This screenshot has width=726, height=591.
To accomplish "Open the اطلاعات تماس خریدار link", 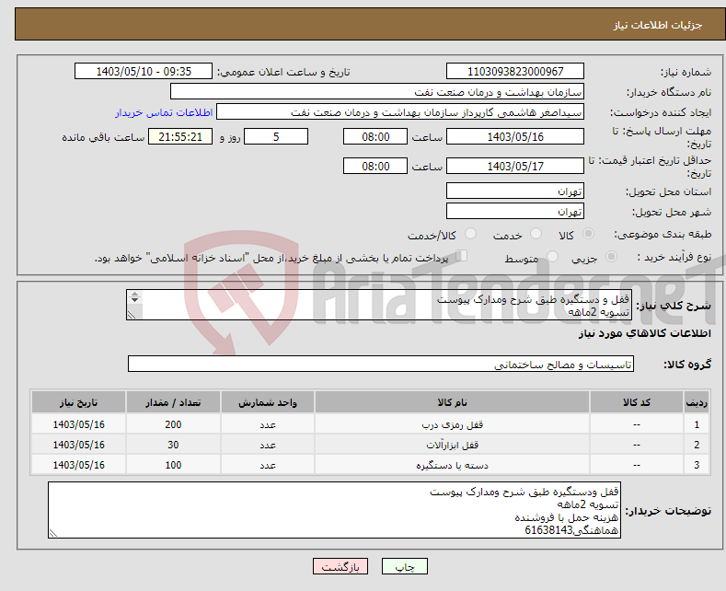I will pos(164,112).
